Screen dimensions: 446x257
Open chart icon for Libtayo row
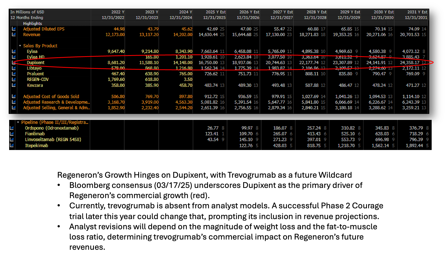click(x=14, y=68)
